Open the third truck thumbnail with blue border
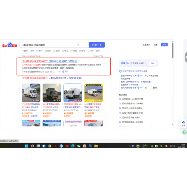Image resolution: width=187 pixels, height=187 pixels. pos(73,93)
